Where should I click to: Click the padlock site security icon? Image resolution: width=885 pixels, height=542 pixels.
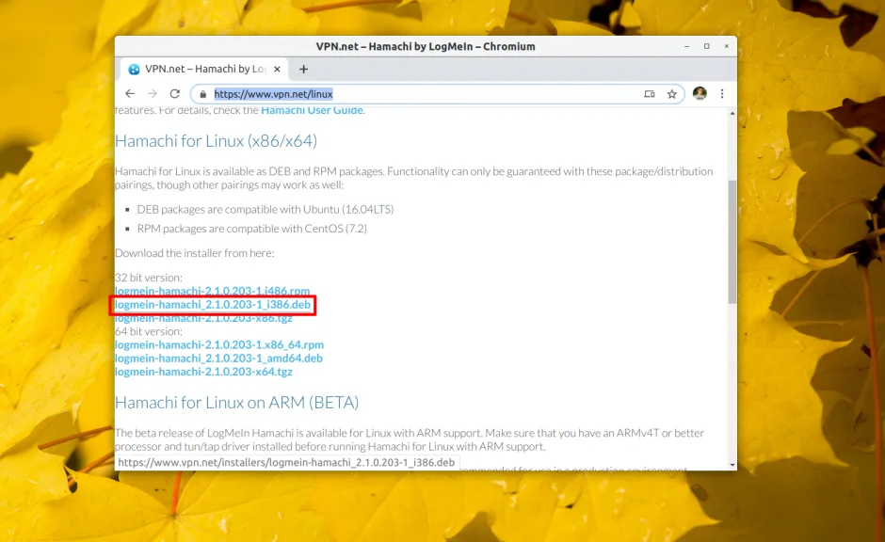point(203,94)
